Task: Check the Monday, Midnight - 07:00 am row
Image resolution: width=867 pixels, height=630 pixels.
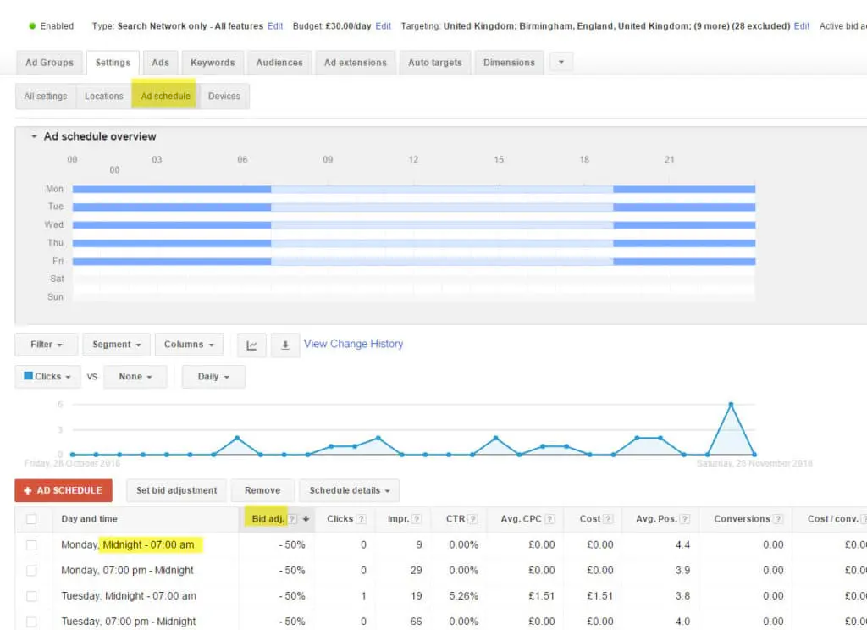Action: pos(31,544)
